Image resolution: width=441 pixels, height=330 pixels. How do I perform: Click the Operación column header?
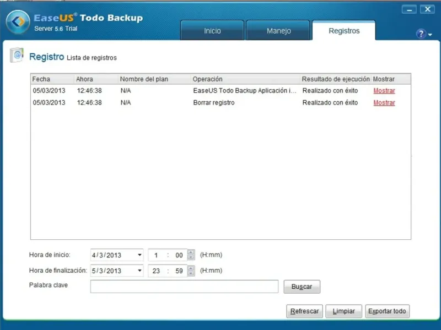pos(245,79)
